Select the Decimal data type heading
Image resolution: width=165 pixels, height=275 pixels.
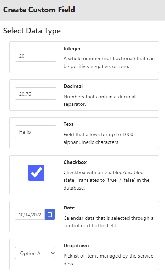pos(73,86)
